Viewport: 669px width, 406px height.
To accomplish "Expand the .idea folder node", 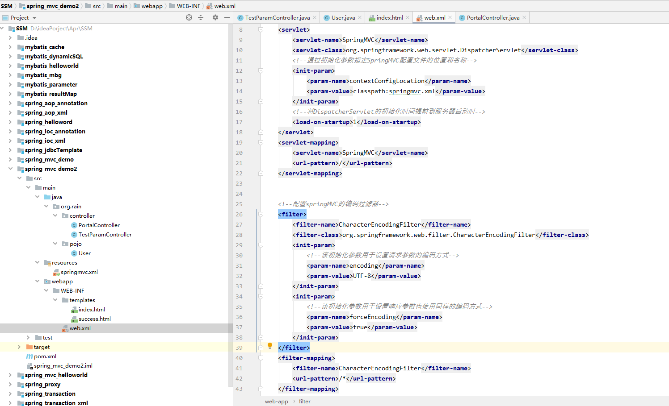I will [x=10, y=37].
